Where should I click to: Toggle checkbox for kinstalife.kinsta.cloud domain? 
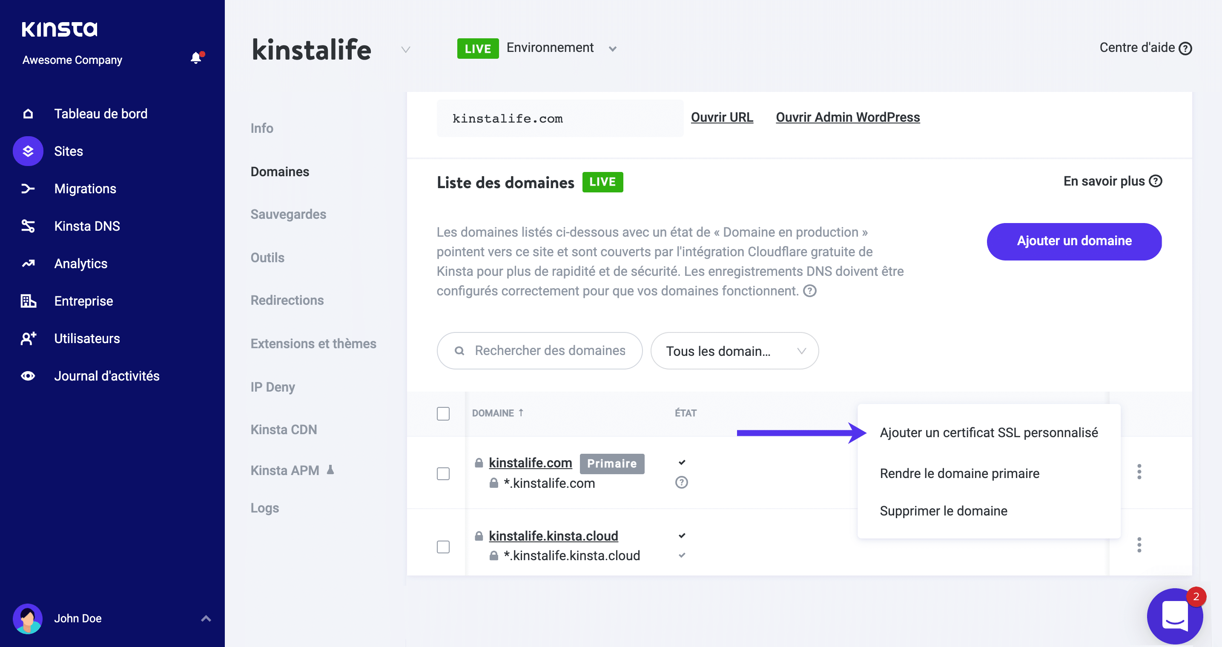pos(444,545)
